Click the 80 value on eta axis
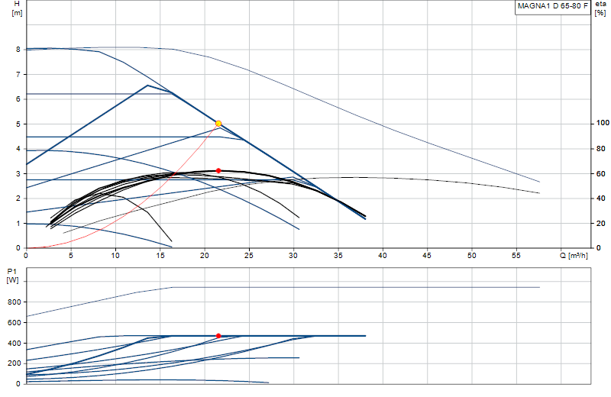 pos(601,149)
